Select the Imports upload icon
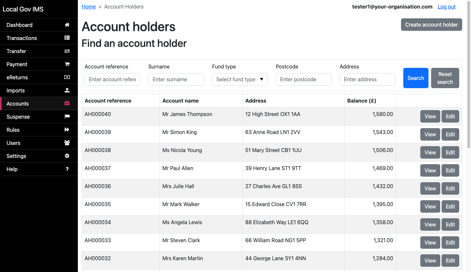The width and height of the screenshot is (471, 272). click(67, 90)
